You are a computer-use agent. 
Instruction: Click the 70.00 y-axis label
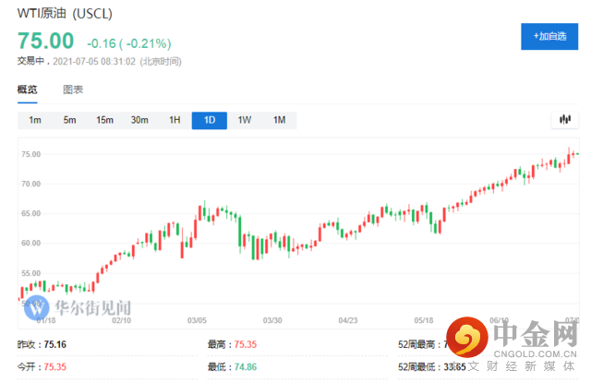tap(30, 184)
